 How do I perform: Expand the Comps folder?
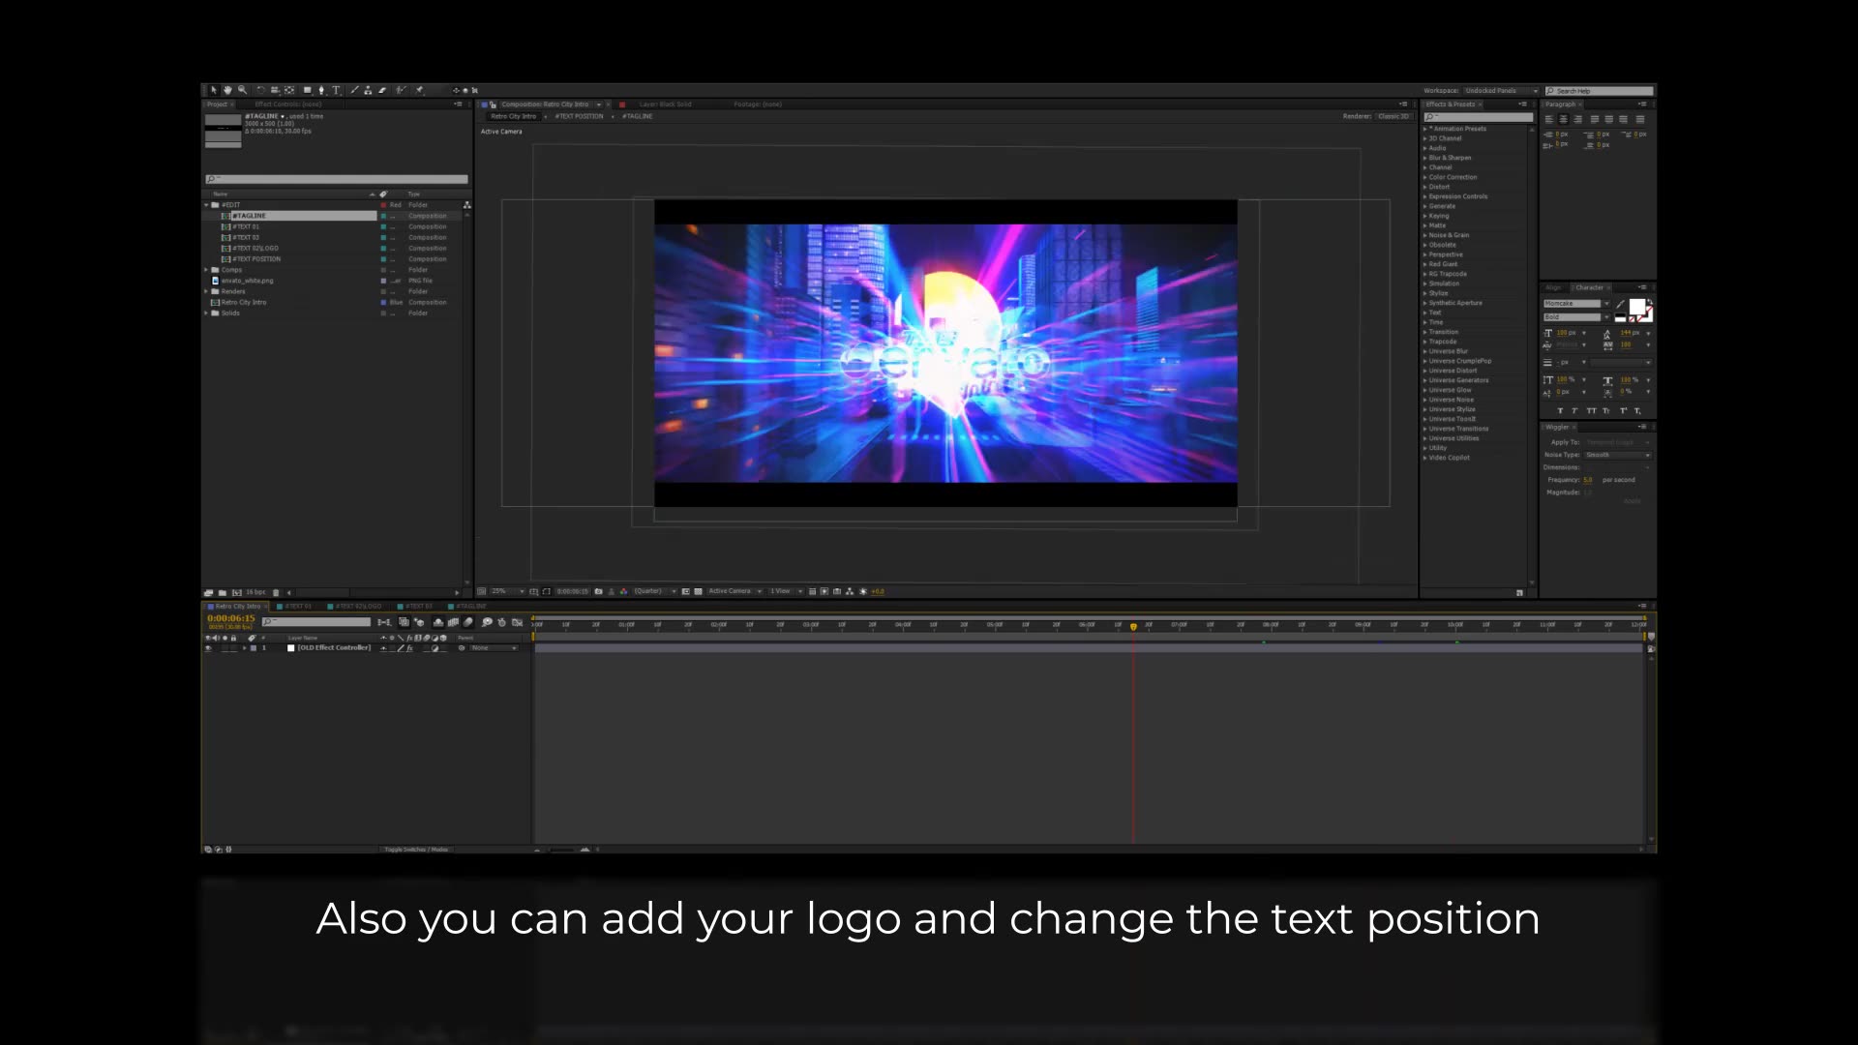(206, 270)
